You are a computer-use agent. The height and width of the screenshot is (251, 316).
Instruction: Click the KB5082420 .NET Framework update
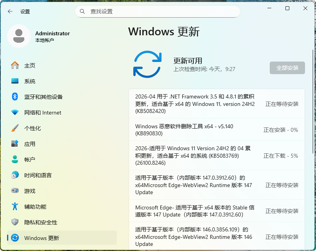(x=217, y=104)
